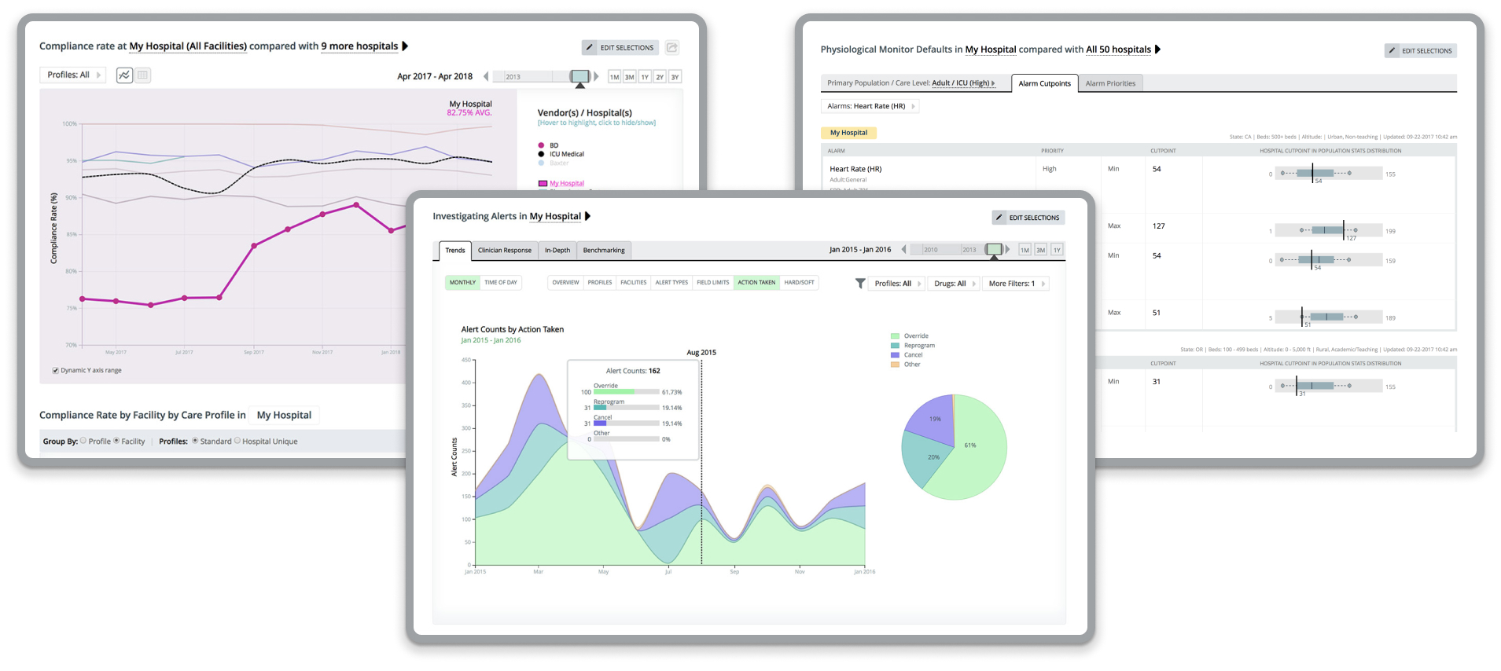
Task: Select Overview breakdown in Alerts
Action: [x=565, y=283]
